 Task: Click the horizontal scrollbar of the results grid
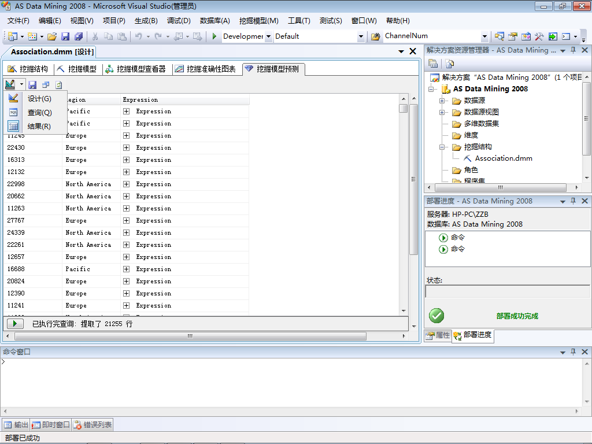pos(190,336)
